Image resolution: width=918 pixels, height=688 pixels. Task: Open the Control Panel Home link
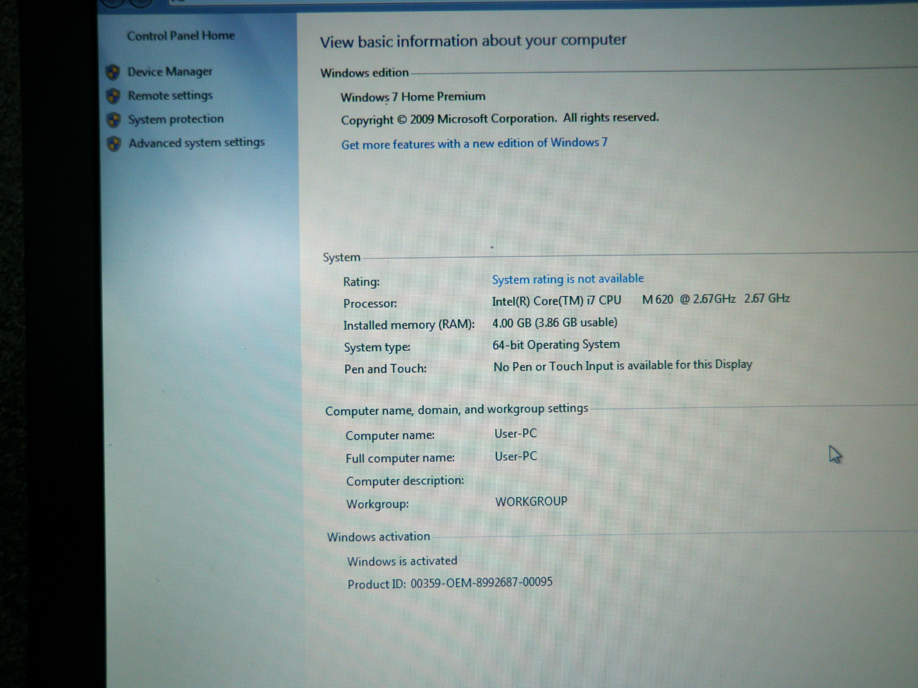[x=181, y=36]
